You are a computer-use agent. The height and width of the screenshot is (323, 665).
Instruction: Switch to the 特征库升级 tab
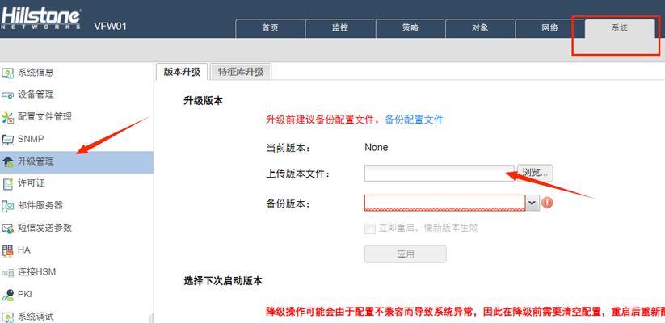click(241, 72)
